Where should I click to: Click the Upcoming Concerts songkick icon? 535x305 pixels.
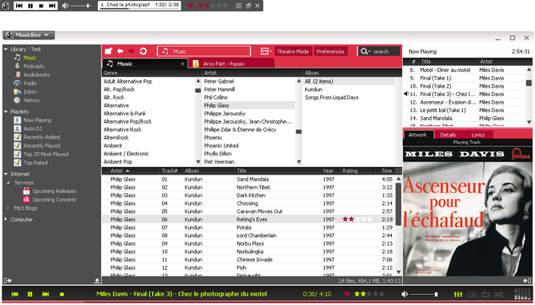[x=26, y=200]
